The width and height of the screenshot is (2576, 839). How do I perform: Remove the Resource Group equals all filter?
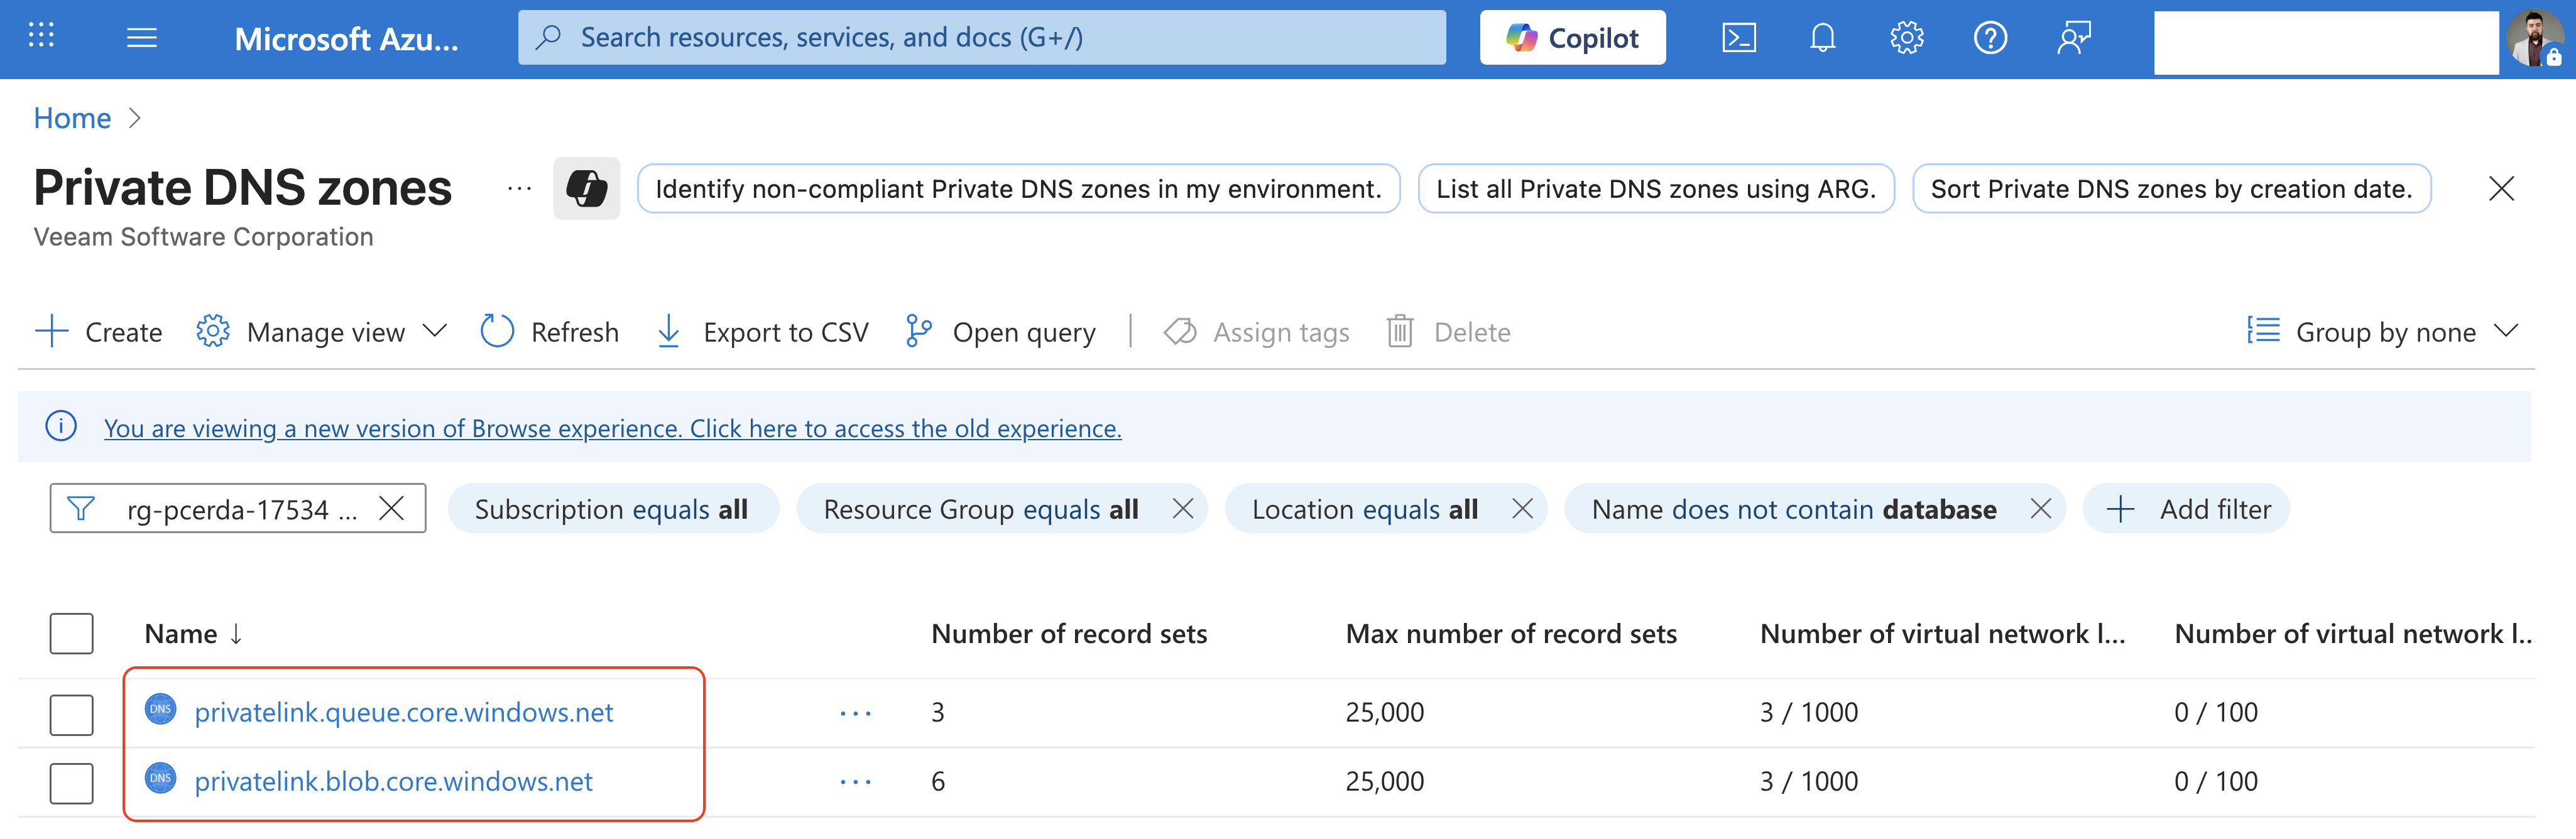(1182, 509)
